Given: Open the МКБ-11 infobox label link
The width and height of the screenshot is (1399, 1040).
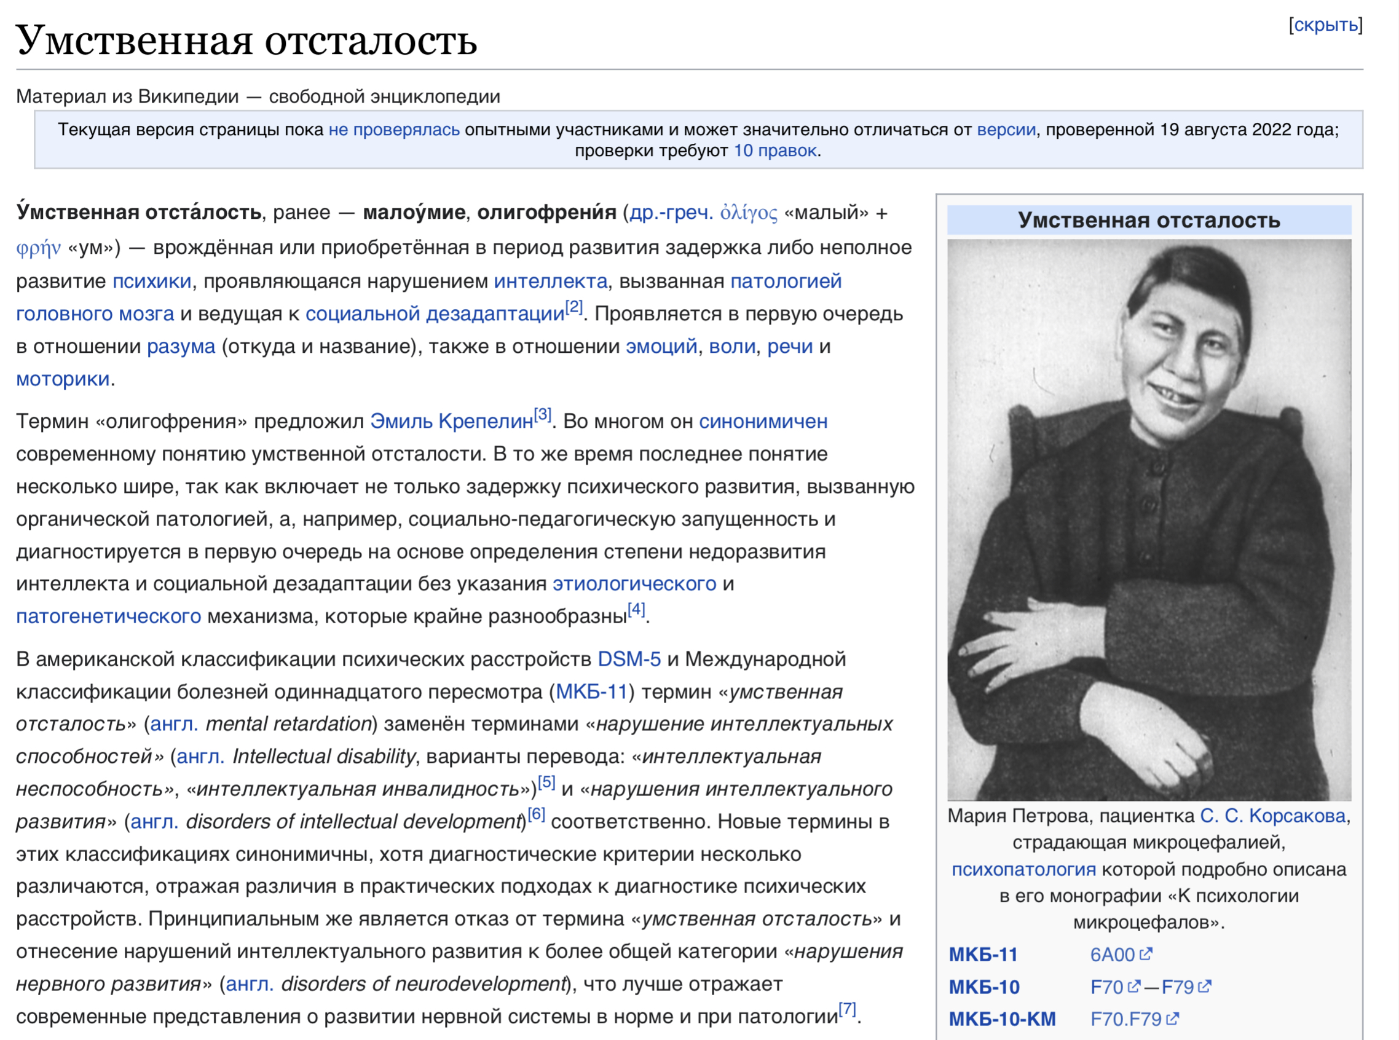Looking at the screenshot, I should tap(983, 955).
